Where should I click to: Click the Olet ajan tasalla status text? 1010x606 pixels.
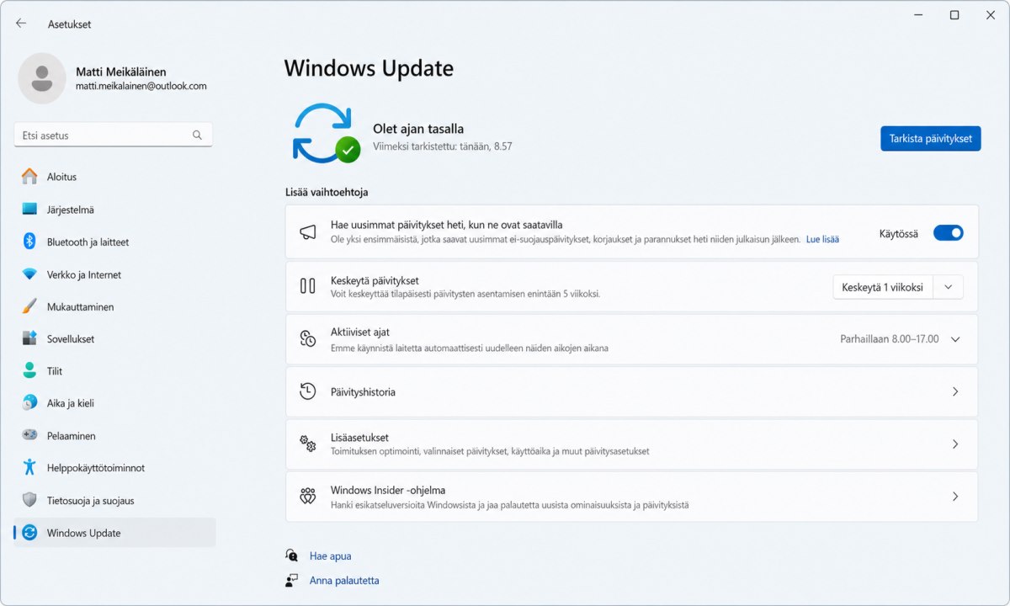pyautogui.click(x=418, y=129)
